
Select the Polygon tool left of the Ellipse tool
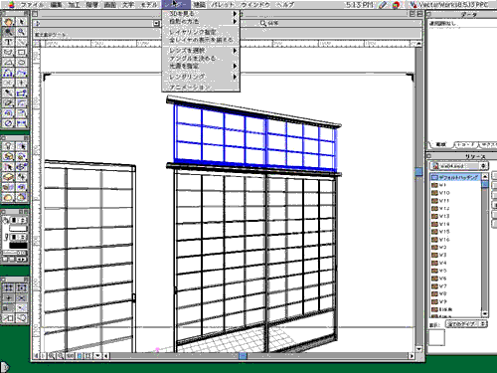8,63
